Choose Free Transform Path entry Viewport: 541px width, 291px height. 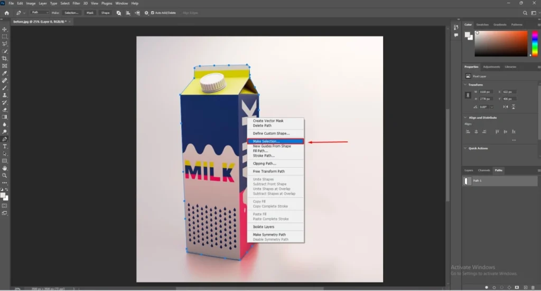275,171
